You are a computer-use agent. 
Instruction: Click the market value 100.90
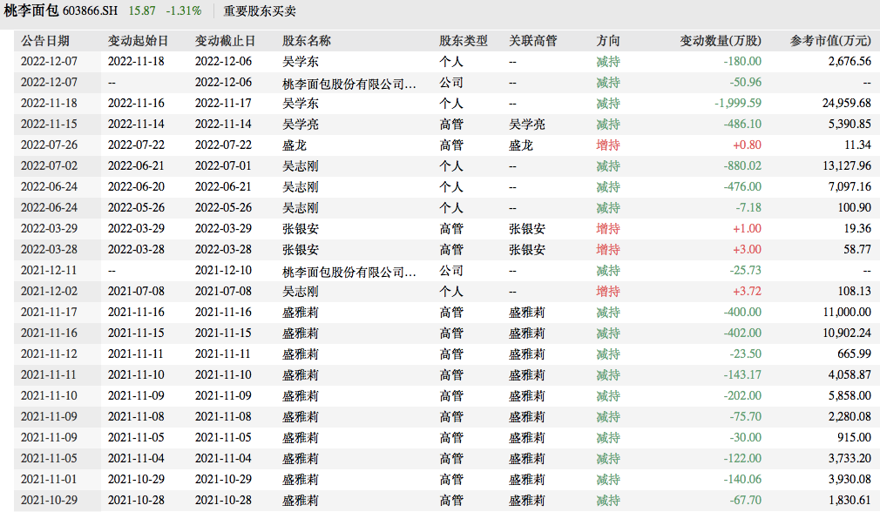pos(854,207)
